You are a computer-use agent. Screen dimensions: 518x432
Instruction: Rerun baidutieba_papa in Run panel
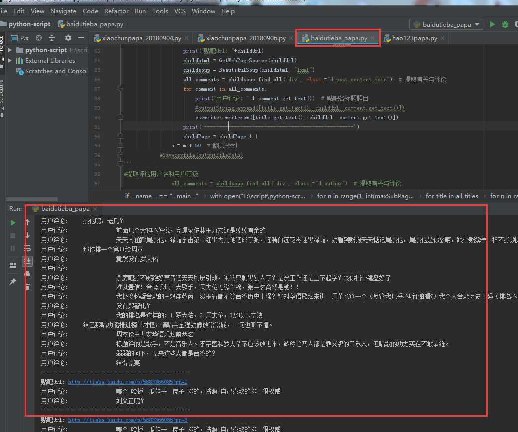(x=13, y=223)
